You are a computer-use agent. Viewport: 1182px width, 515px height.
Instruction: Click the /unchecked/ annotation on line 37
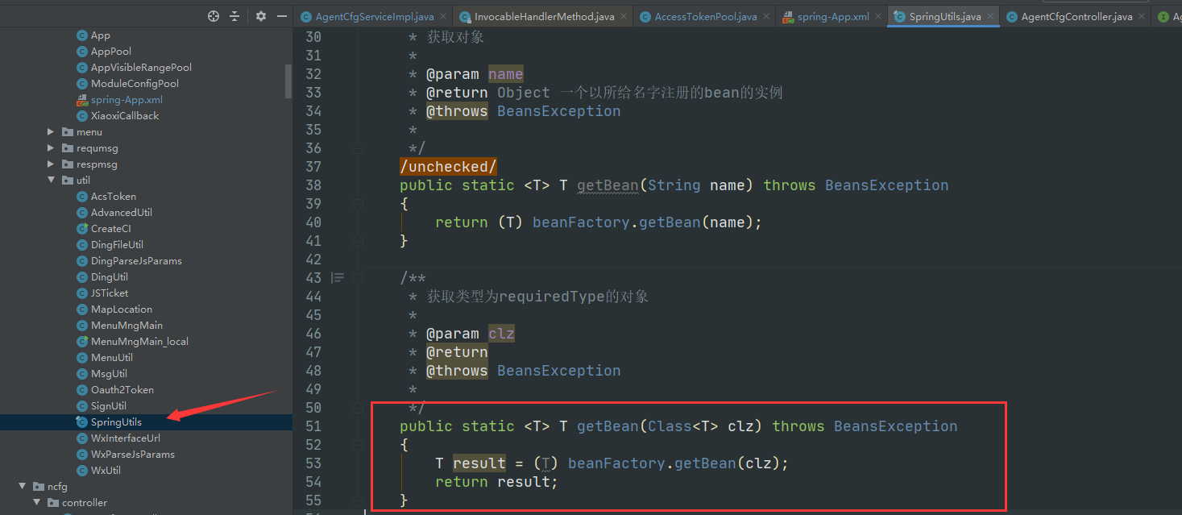448,167
